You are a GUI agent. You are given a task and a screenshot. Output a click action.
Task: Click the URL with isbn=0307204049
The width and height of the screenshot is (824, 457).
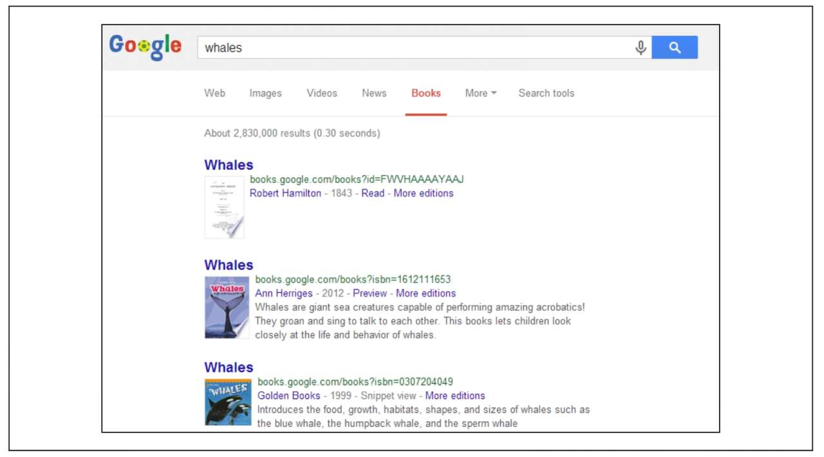coord(355,382)
